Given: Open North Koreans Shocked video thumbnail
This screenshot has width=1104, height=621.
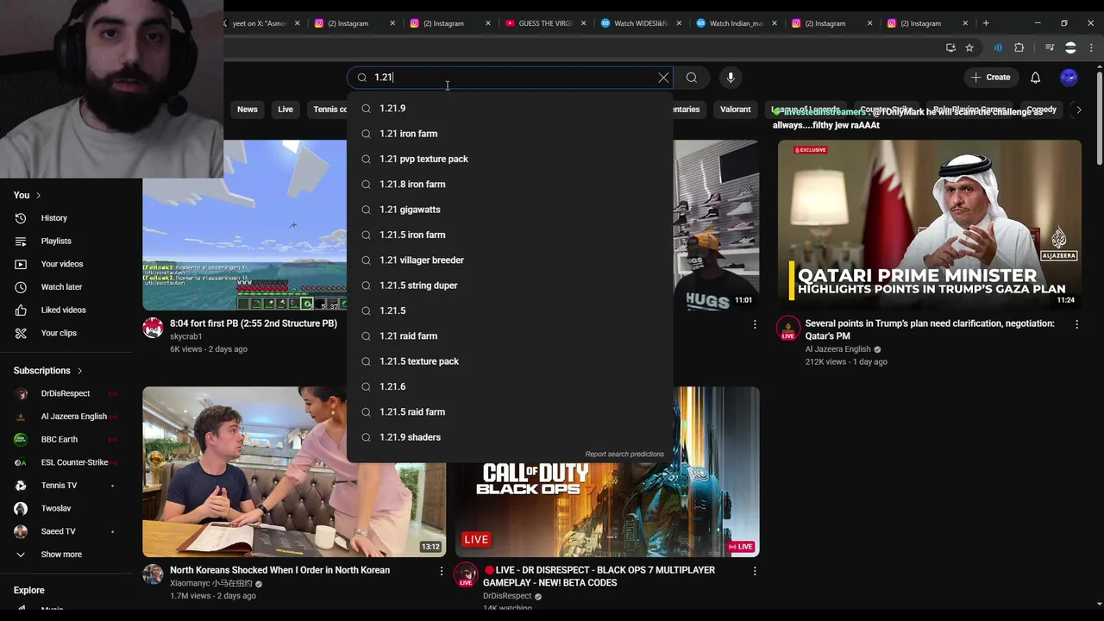Looking at the screenshot, I should pos(294,472).
